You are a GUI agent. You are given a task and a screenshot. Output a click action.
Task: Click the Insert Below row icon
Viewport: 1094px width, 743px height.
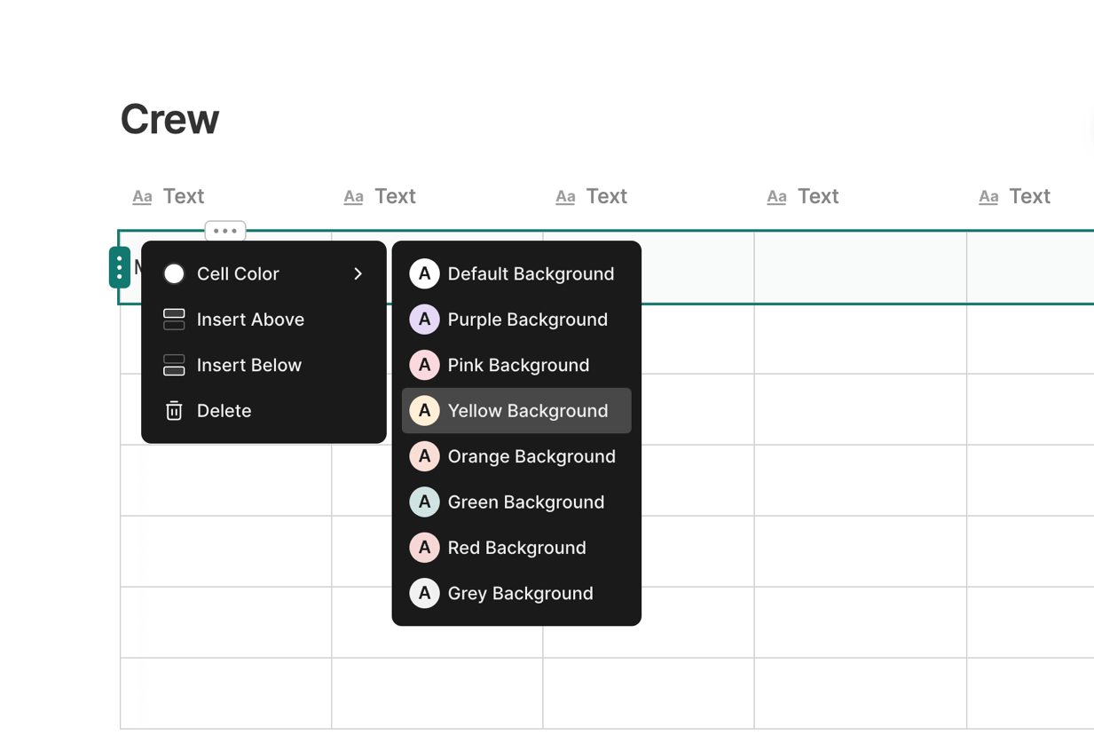pos(174,365)
